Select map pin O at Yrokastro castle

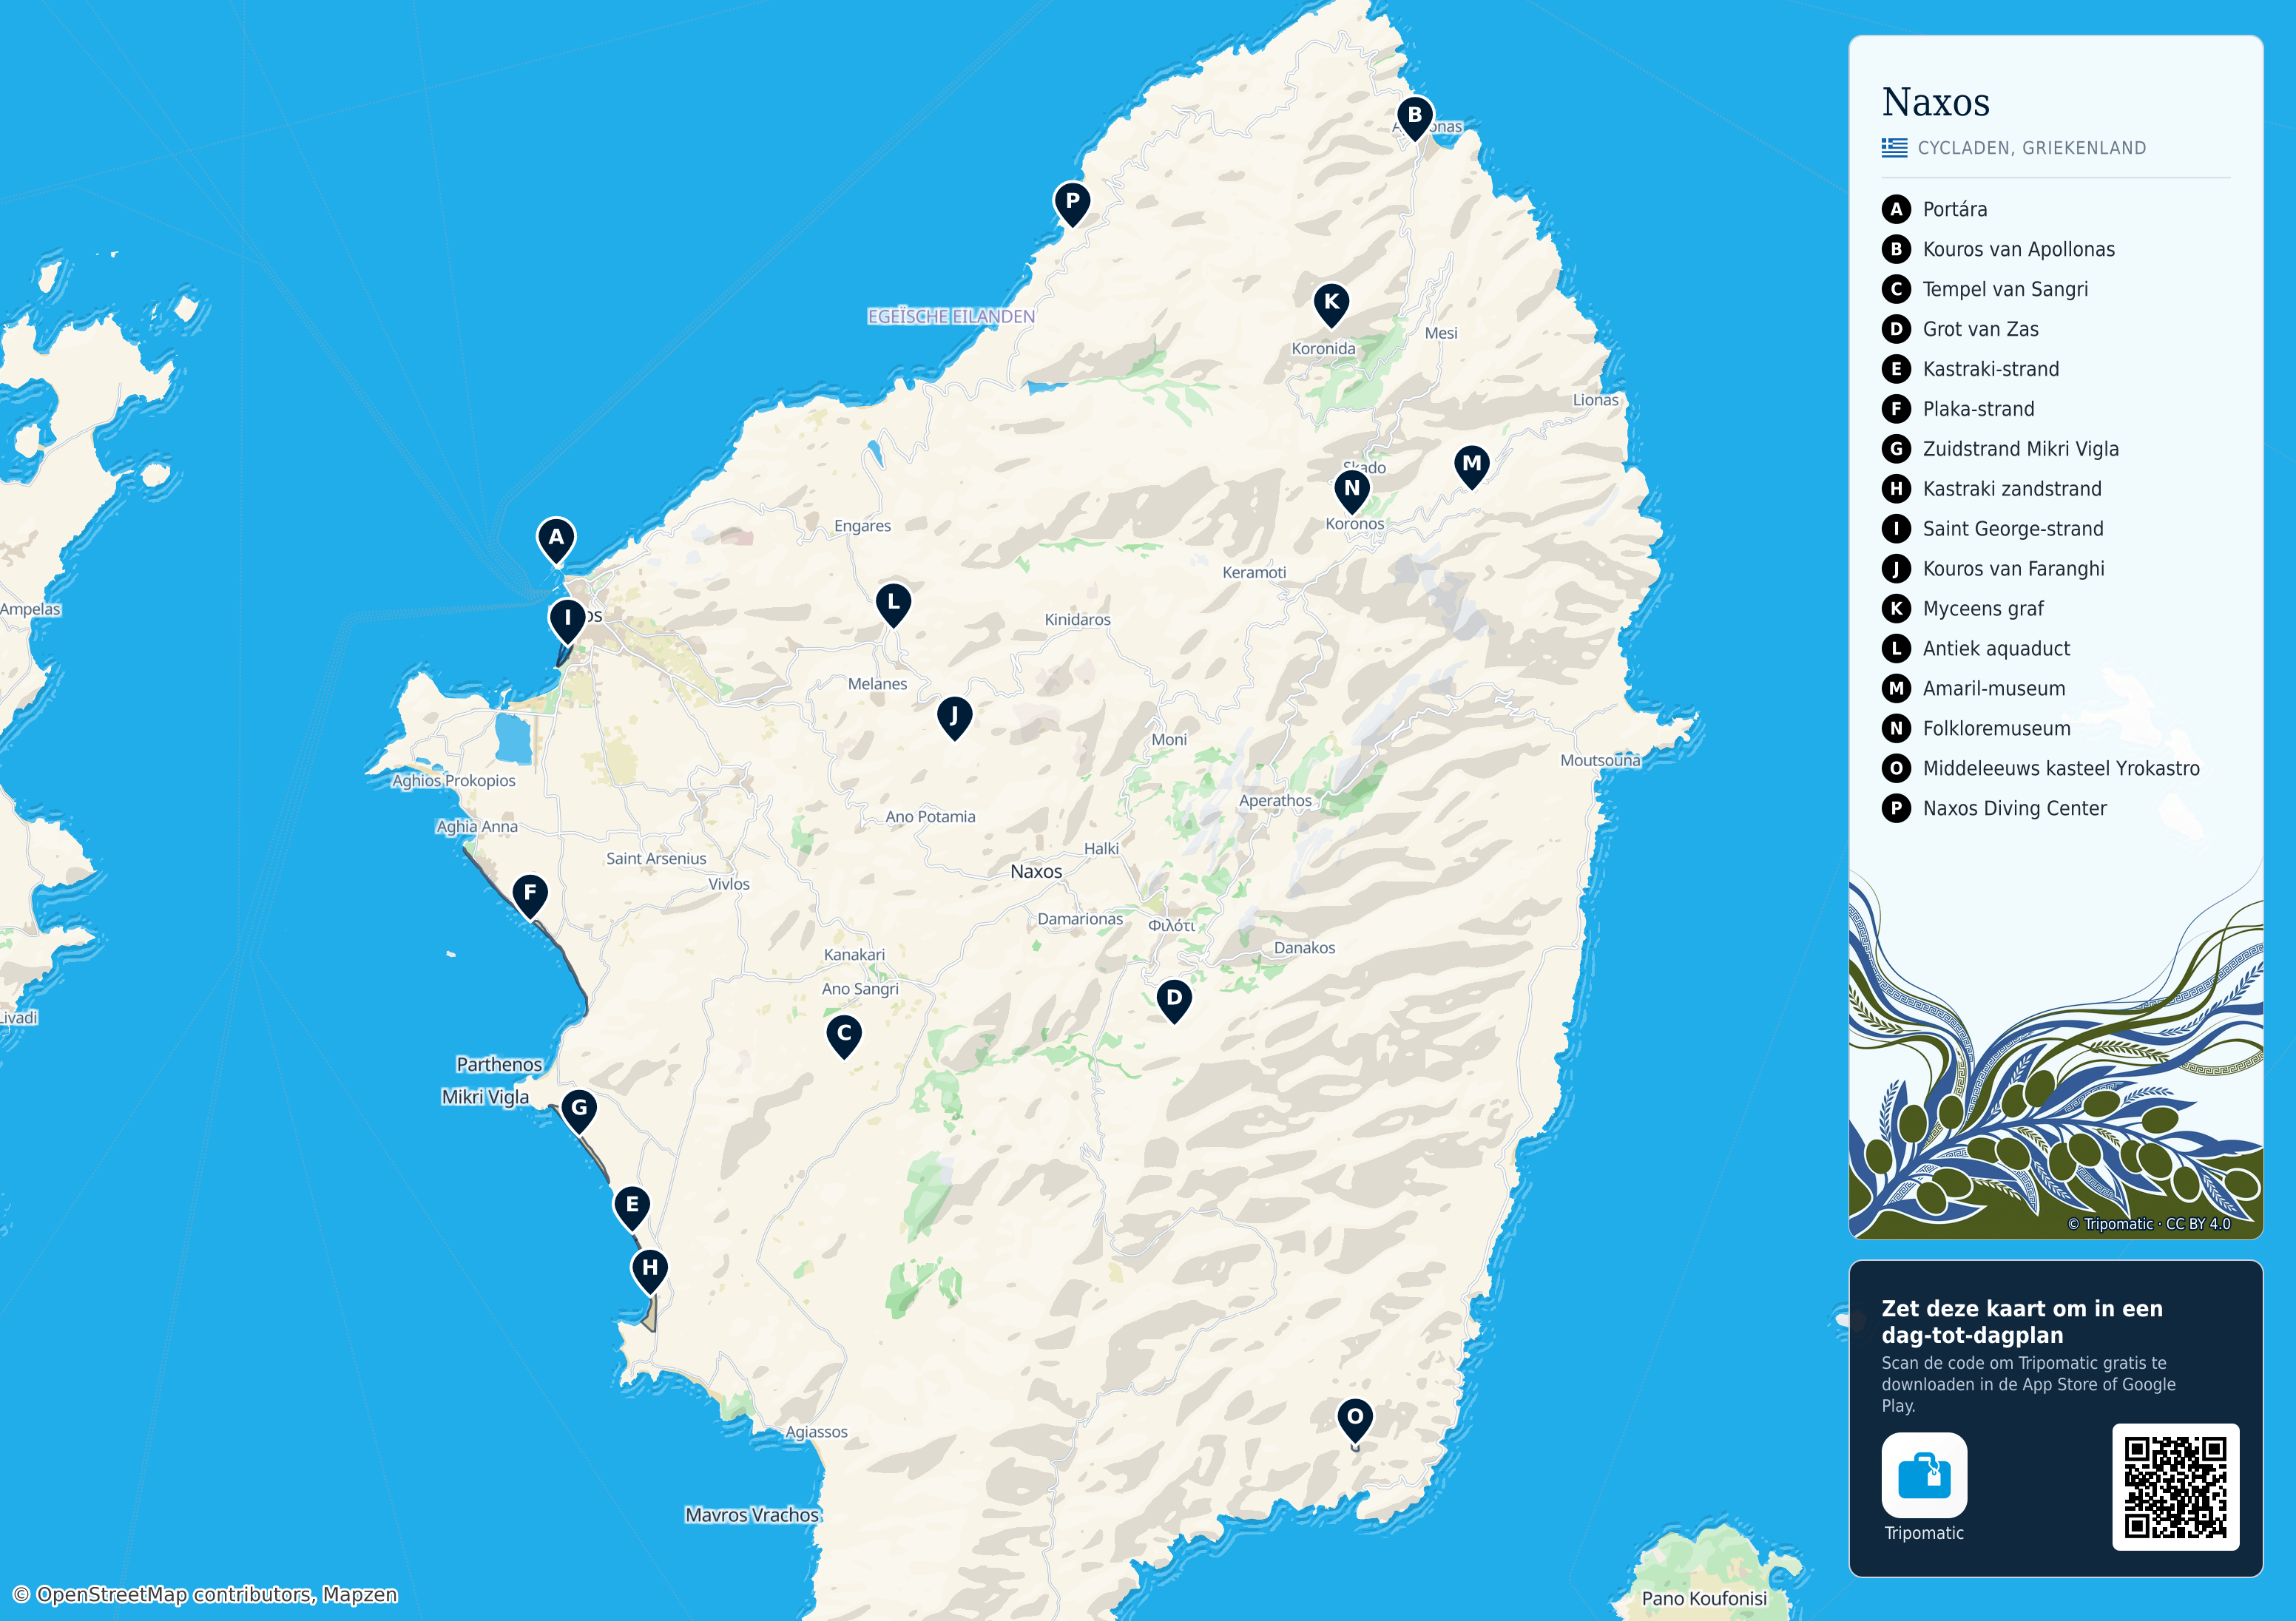[1355, 1419]
